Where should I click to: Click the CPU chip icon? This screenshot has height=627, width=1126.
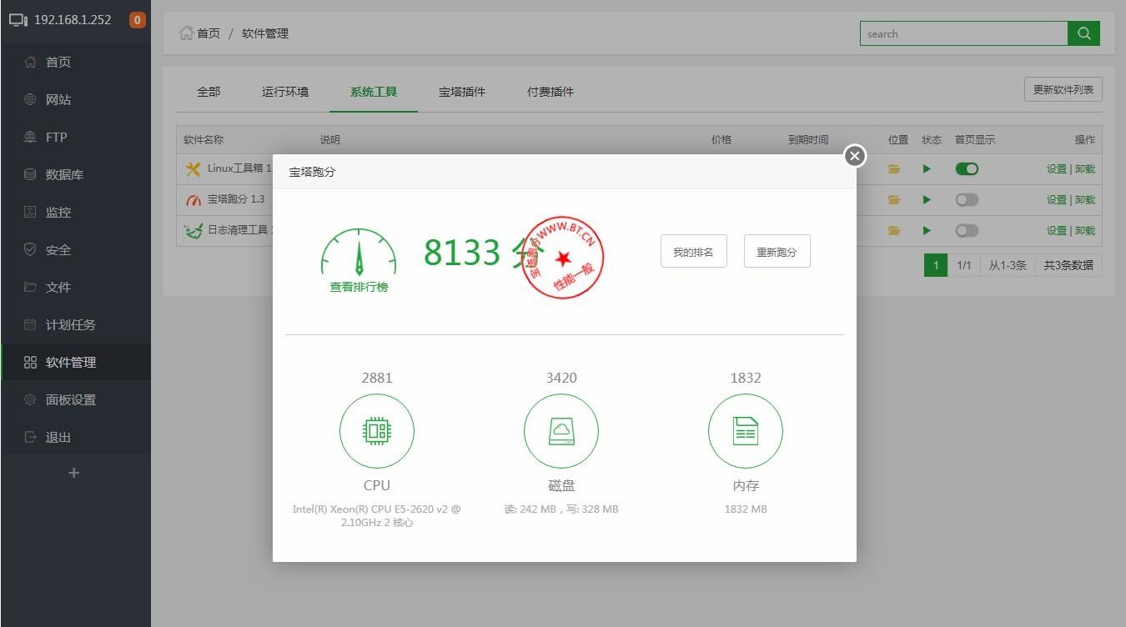point(377,431)
